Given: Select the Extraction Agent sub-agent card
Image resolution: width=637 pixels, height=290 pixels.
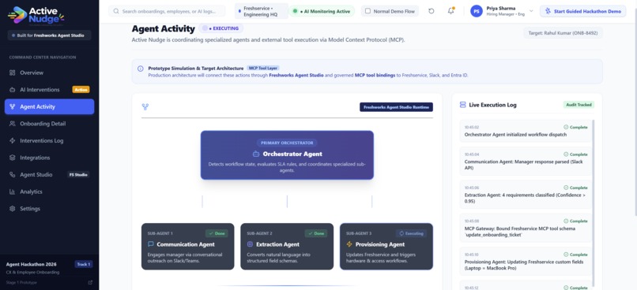Looking at the screenshot, I should tap(287, 246).
